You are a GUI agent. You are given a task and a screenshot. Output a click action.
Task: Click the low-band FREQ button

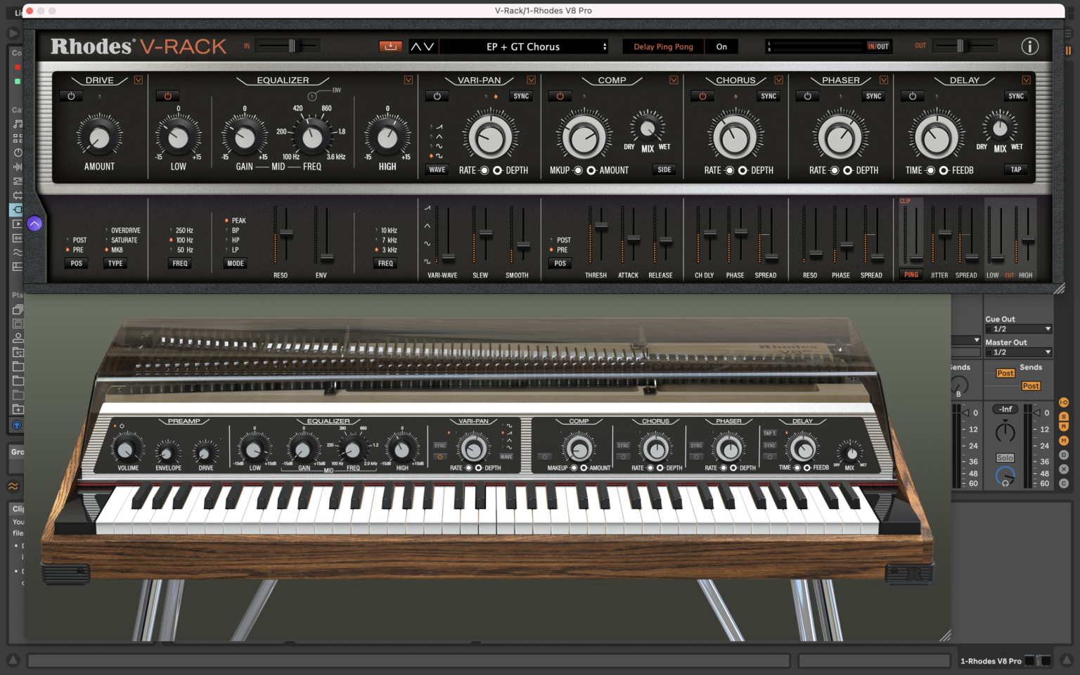[x=180, y=264]
